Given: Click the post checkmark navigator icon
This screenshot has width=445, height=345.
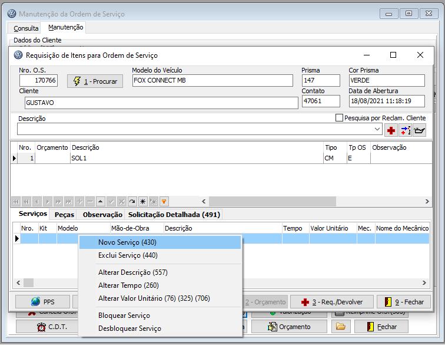Looking at the screenshot, I should 111,202.
